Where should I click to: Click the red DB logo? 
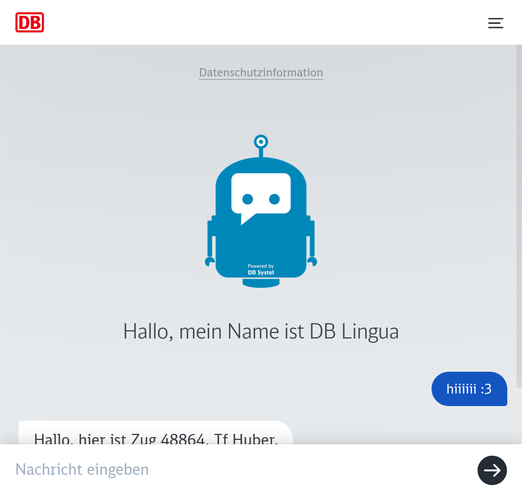point(29,22)
